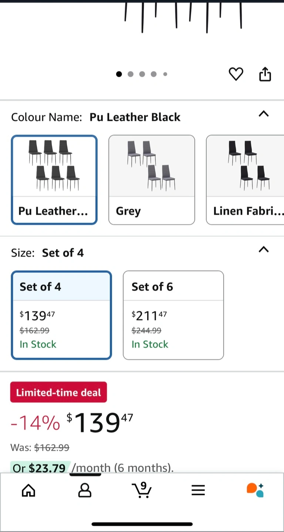Collapse the Colour Name section chevron
This screenshot has height=532, width=284.
pyautogui.click(x=264, y=114)
